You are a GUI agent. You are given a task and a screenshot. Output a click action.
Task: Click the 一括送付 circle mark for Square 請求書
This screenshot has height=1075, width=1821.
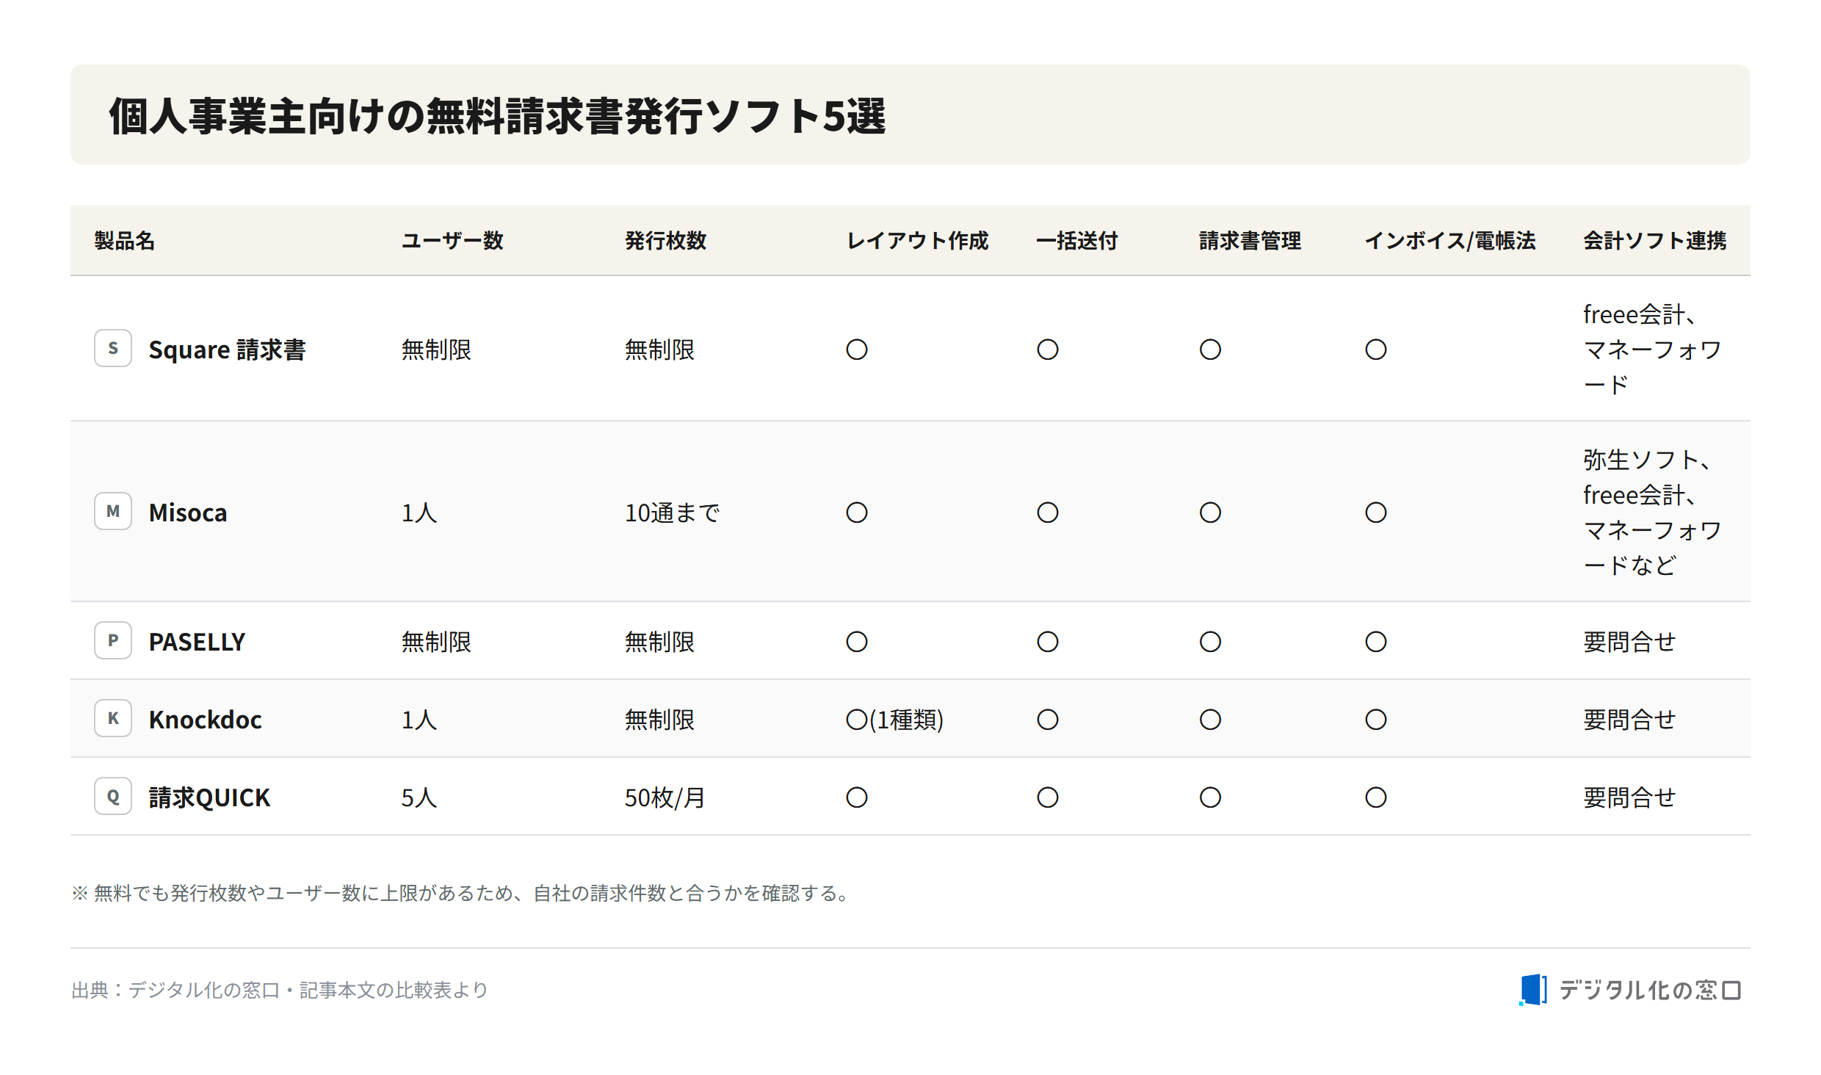click(x=1048, y=350)
